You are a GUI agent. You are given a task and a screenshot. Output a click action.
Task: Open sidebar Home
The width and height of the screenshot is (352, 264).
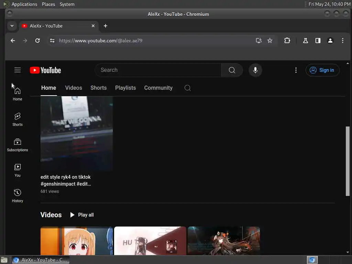pos(18,94)
